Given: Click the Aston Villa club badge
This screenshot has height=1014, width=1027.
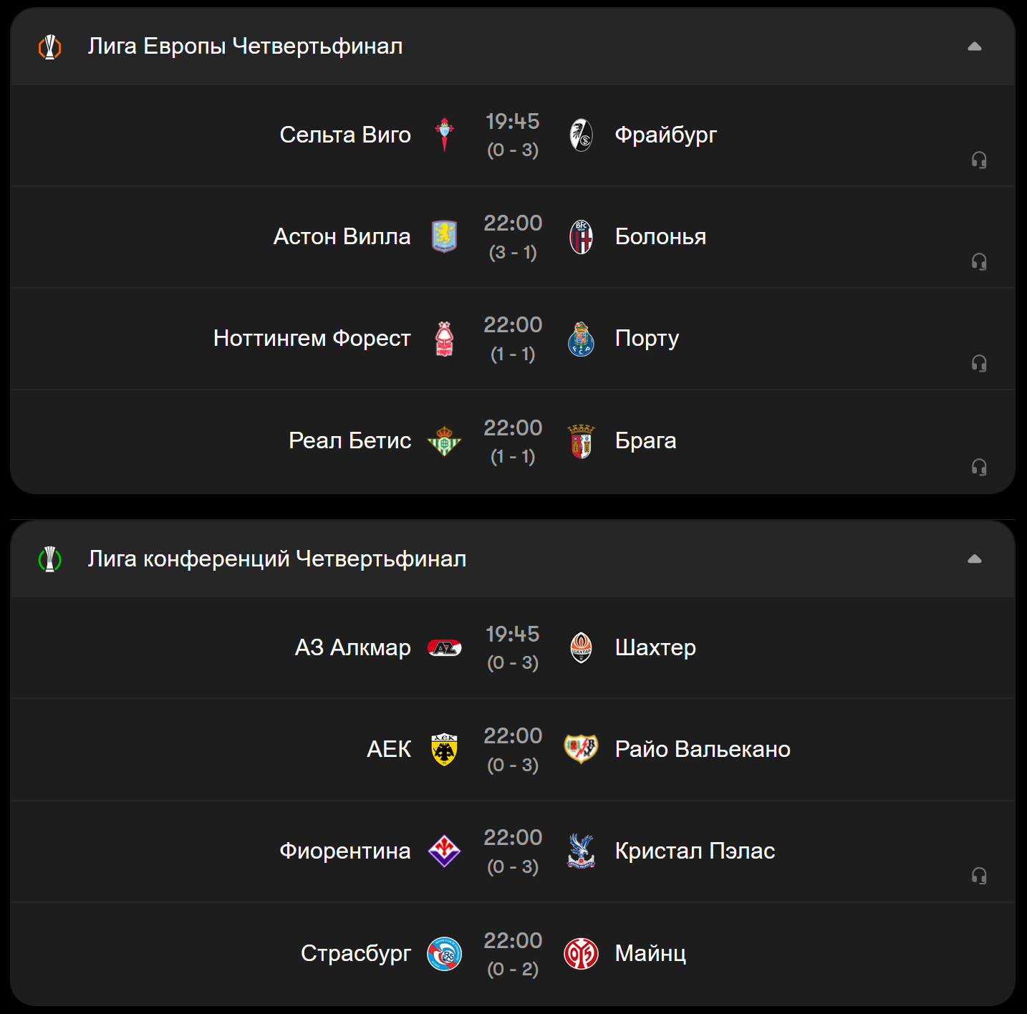Looking at the screenshot, I should pyautogui.click(x=444, y=236).
